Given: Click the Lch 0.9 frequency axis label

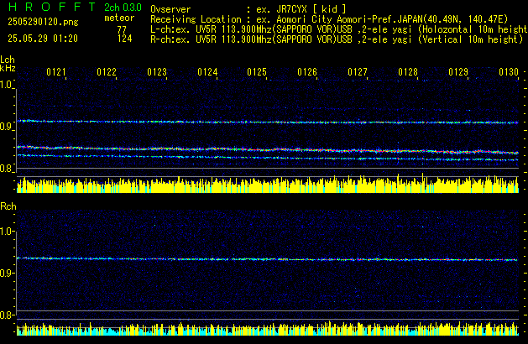Looking at the screenshot, I should [x=6, y=127].
